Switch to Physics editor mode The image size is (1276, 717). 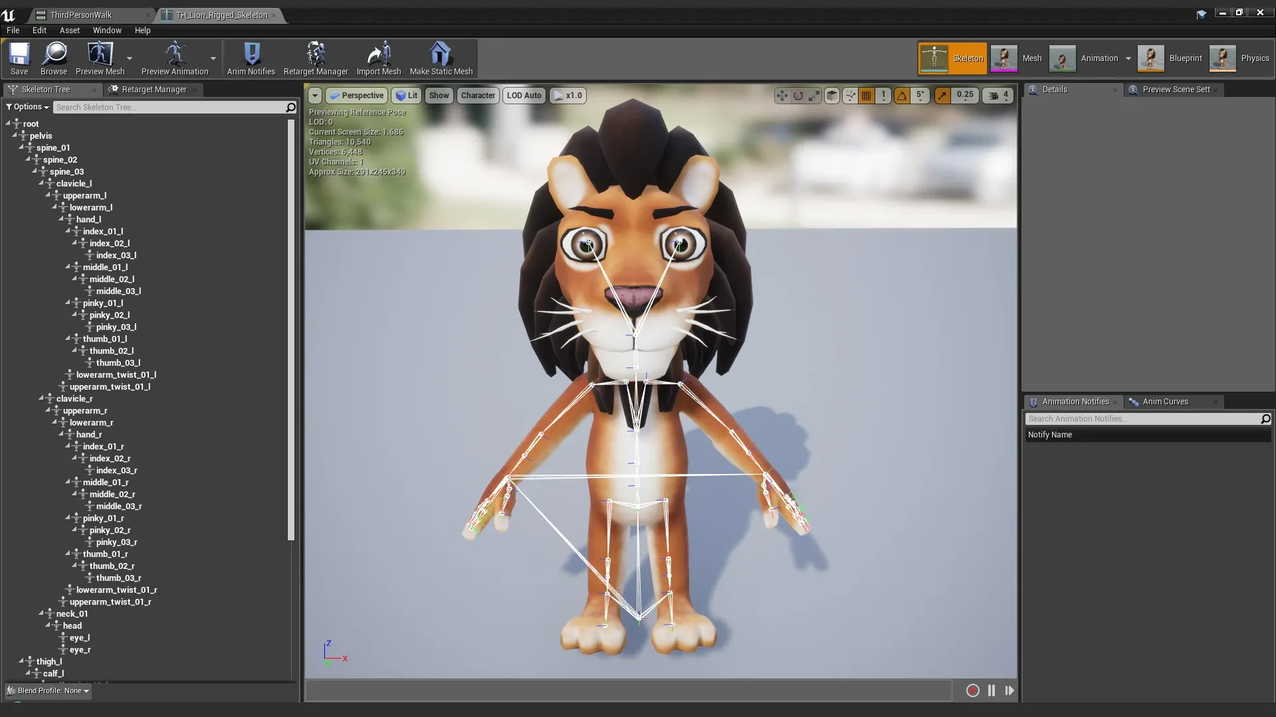[1239, 58]
